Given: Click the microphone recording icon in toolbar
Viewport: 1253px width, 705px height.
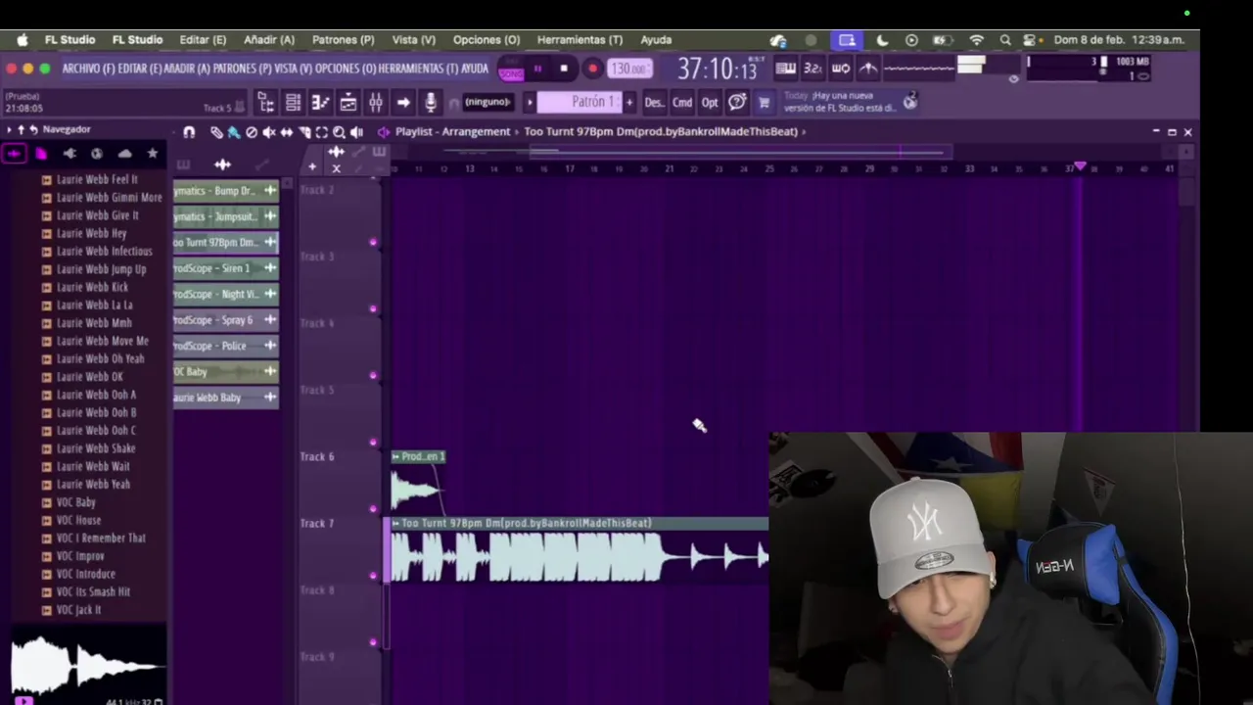Looking at the screenshot, I should click(431, 102).
